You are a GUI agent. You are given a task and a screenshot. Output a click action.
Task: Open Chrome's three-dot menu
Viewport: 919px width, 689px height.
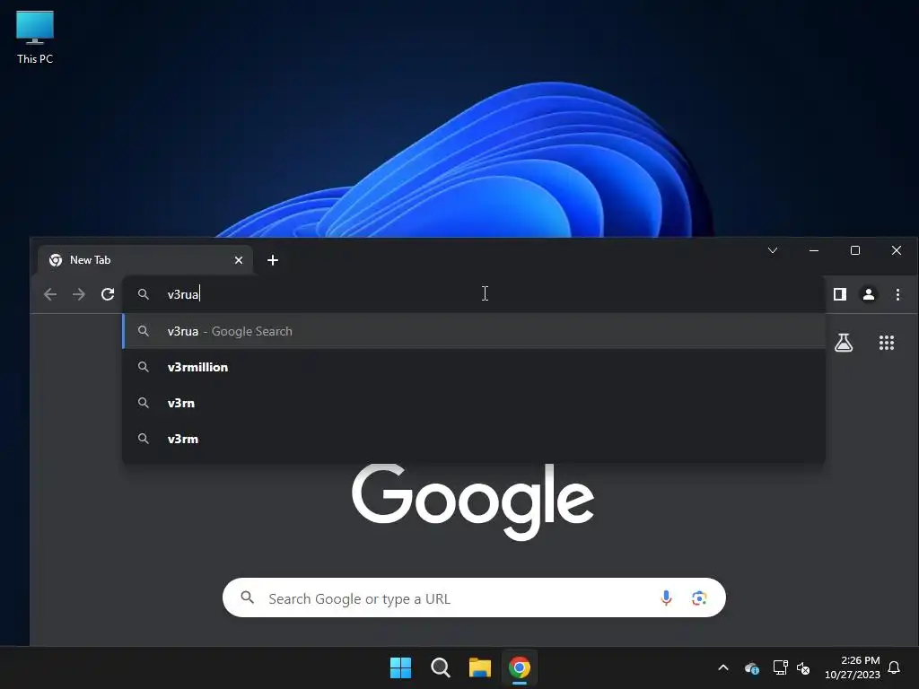(x=897, y=294)
